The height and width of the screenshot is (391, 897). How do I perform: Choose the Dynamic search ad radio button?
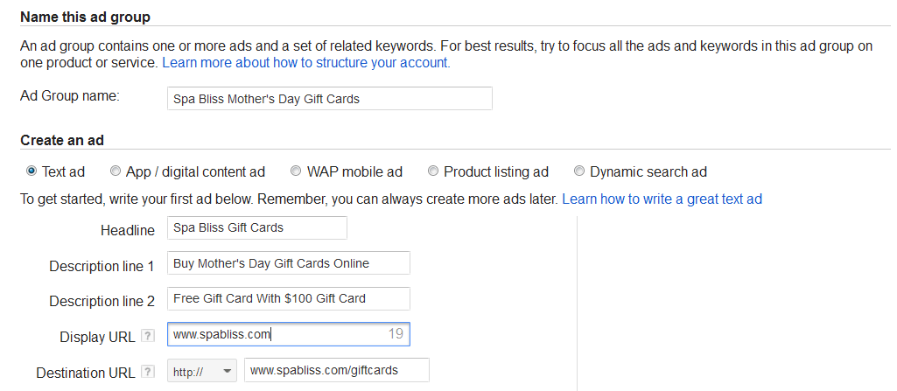(579, 171)
